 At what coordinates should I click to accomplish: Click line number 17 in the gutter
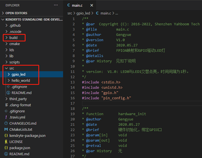tap(73, 103)
